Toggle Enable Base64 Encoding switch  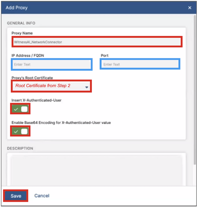point(20,131)
